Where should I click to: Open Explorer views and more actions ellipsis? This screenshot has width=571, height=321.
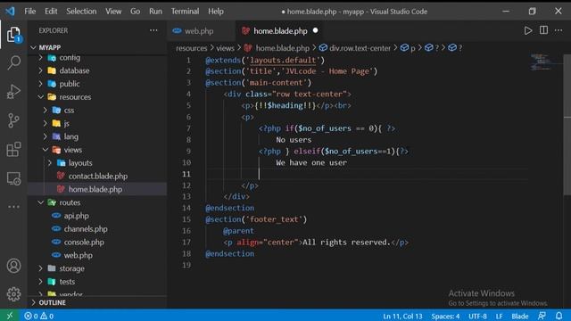click(153, 30)
